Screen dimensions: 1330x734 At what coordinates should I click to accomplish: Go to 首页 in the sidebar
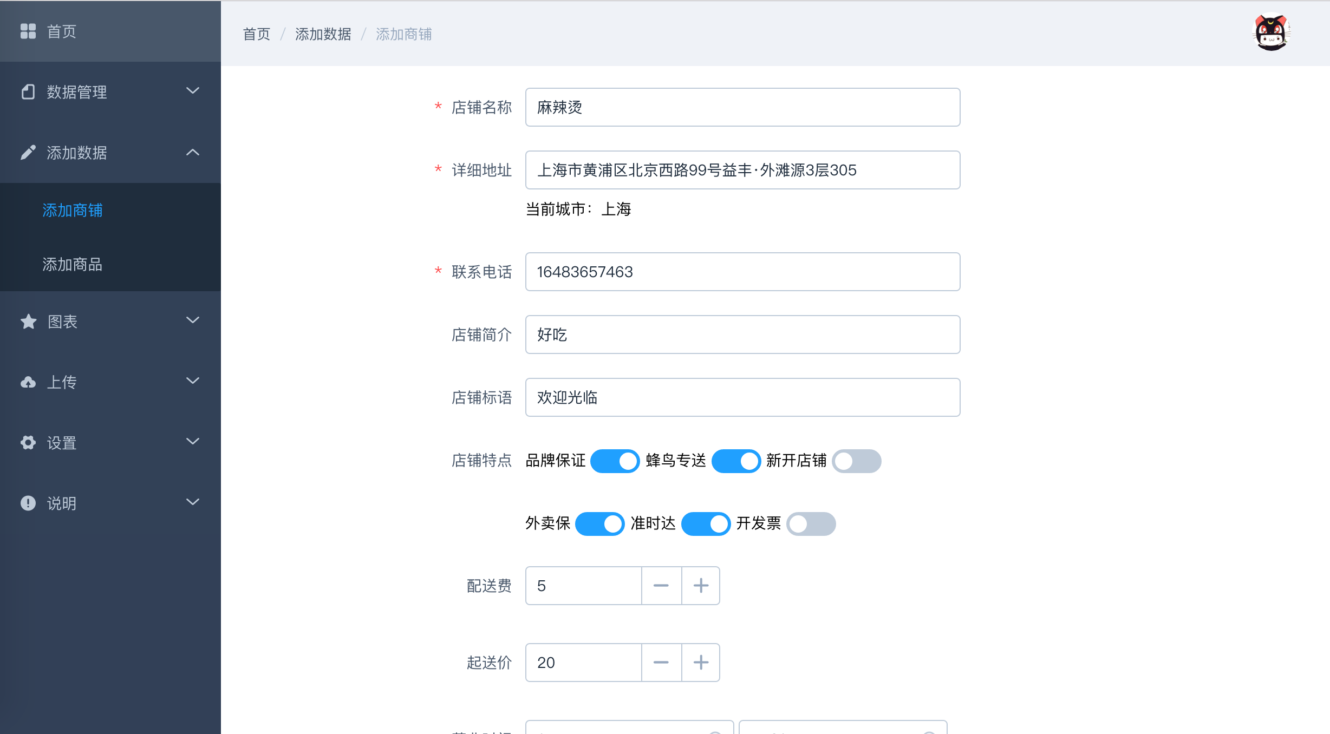110,31
